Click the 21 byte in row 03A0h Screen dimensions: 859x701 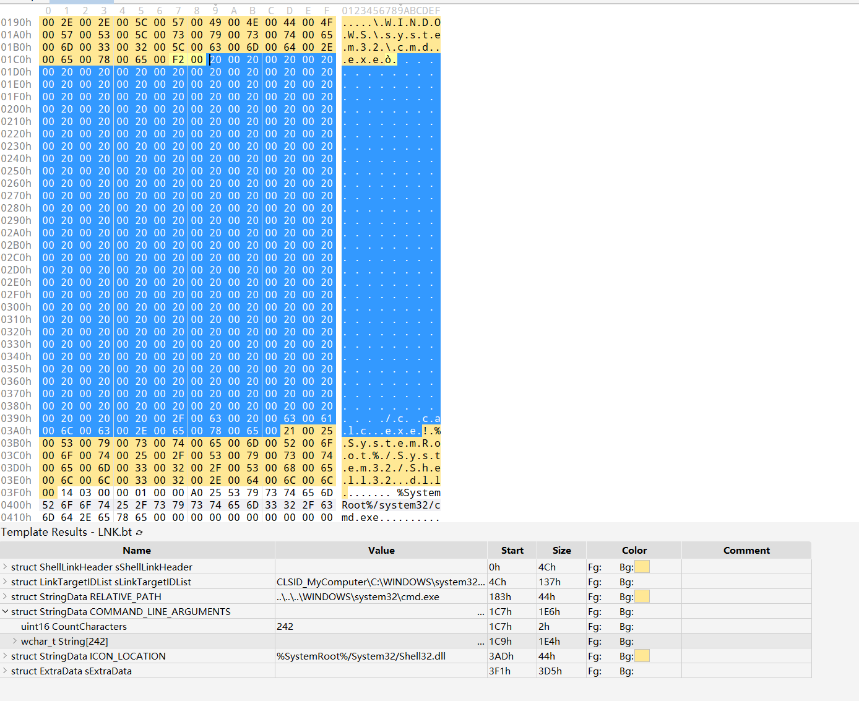(x=290, y=431)
